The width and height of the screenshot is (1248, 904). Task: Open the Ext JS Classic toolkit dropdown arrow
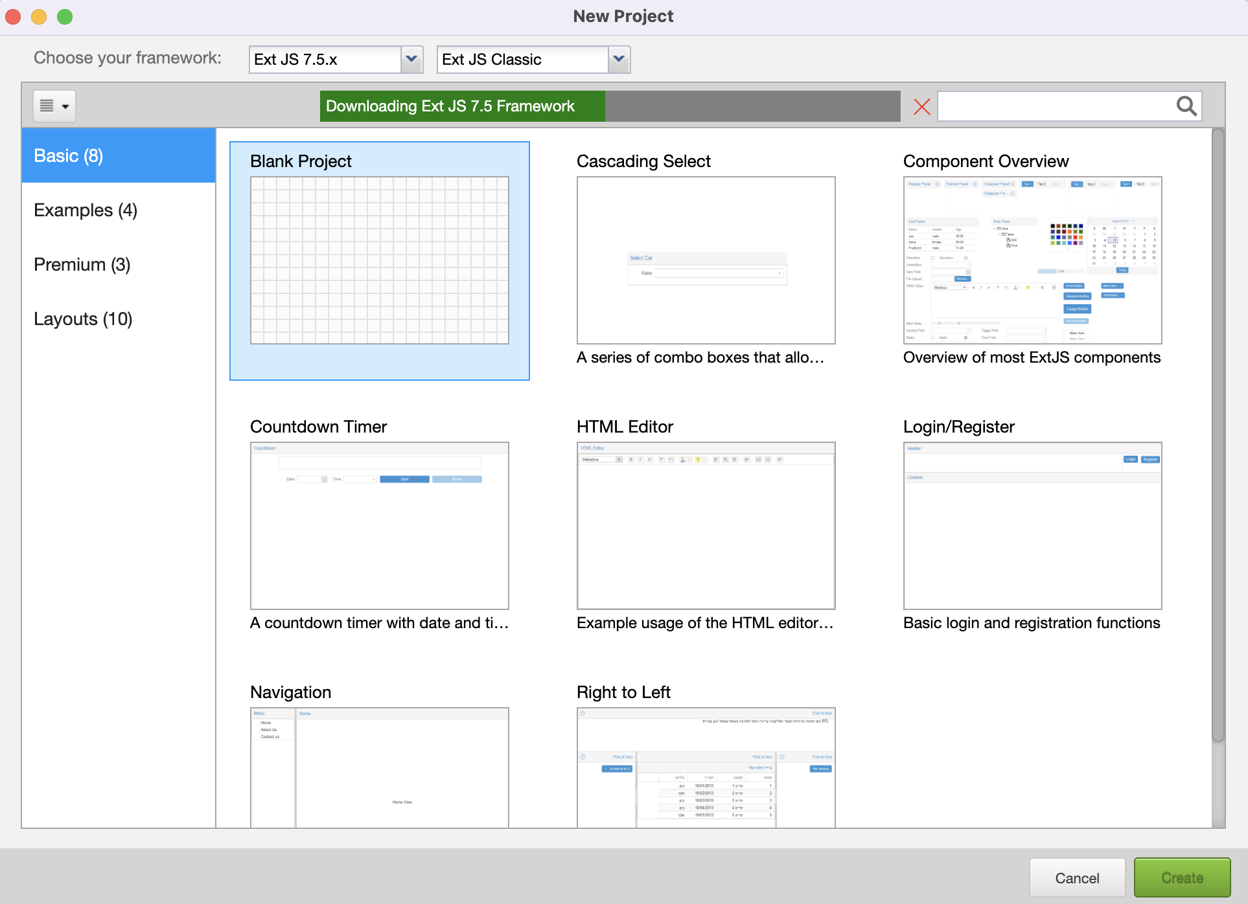click(x=619, y=60)
